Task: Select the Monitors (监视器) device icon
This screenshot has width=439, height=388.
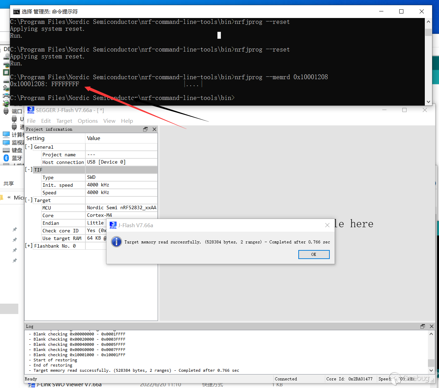Action: pos(6,142)
